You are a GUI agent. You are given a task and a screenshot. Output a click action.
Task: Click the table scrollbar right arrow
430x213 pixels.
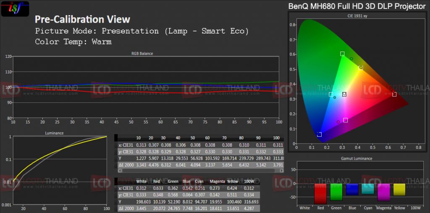click(x=282, y=170)
